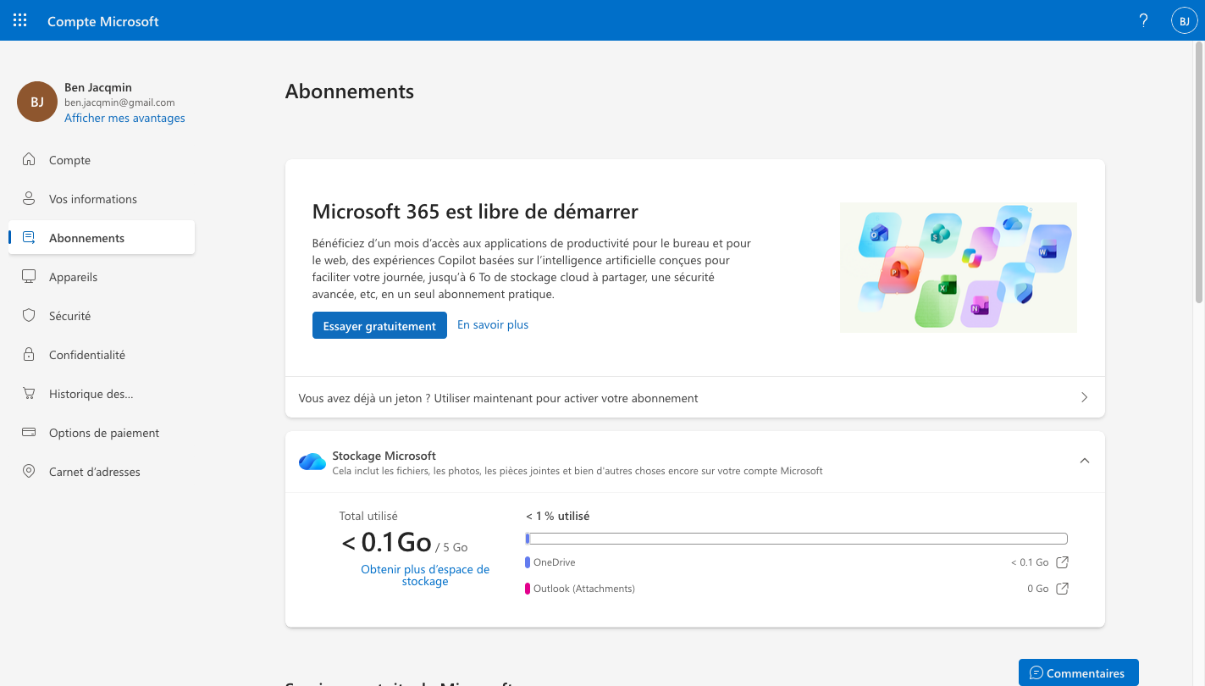Click the Compte home icon
This screenshot has height=686, width=1205.
(29, 159)
